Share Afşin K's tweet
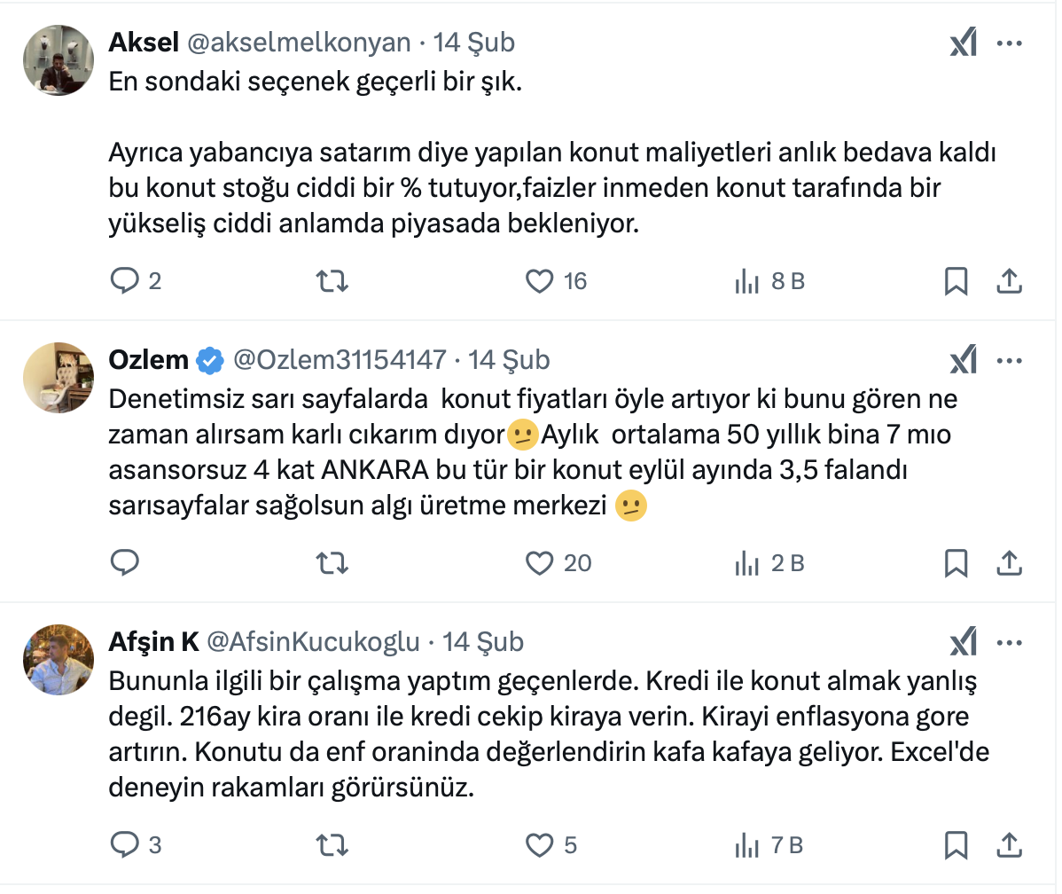The image size is (1062, 894). [x=1008, y=845]
